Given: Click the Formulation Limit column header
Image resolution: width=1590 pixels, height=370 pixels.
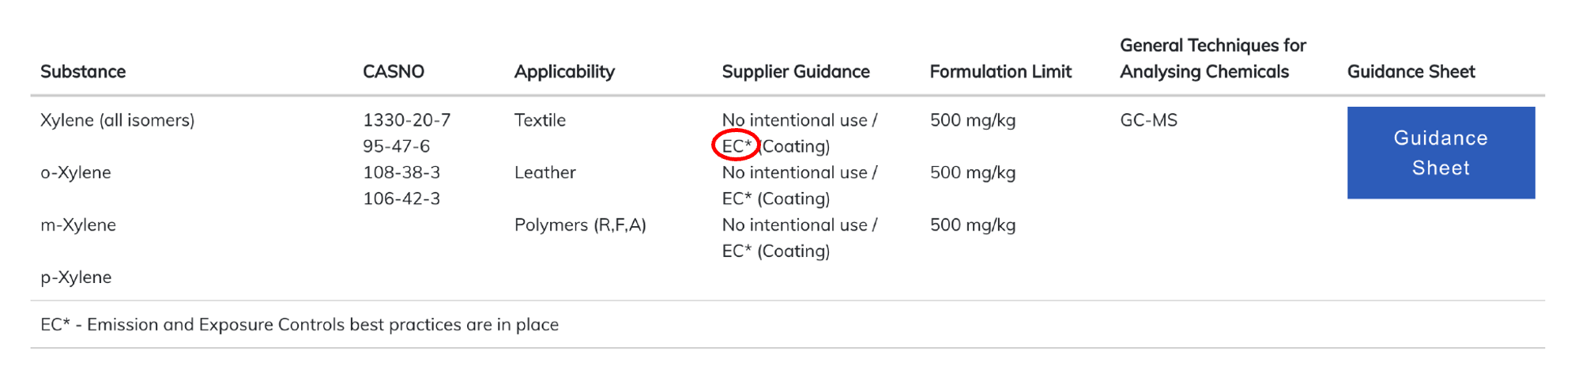Looking at the screenshot, I should [1000, 72].
